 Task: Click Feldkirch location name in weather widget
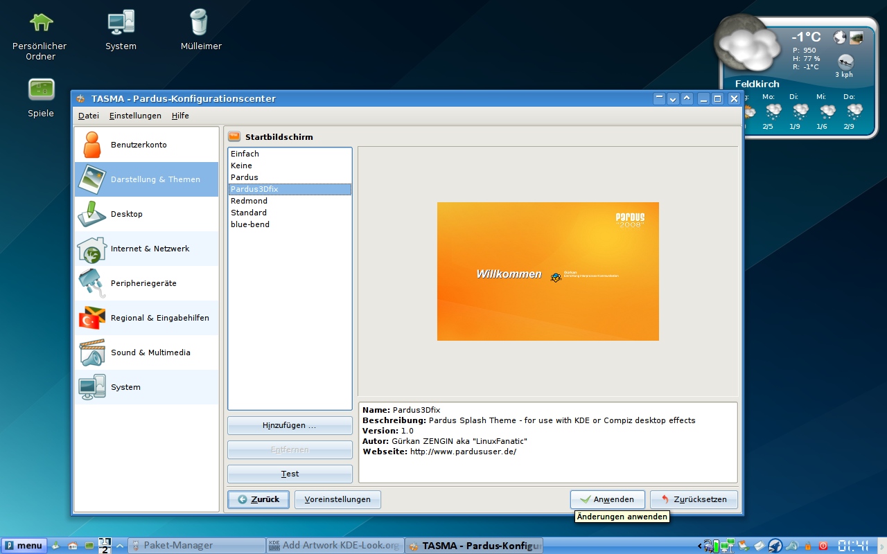pyautogui.click(x=757, y=84)
